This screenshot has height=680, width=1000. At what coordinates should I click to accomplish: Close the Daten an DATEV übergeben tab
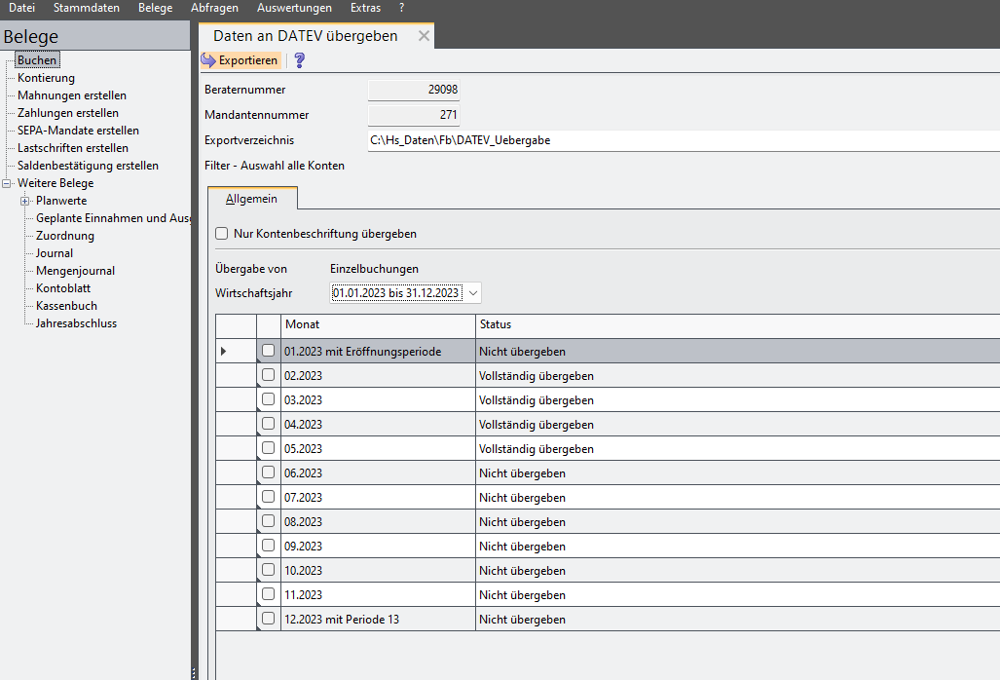[423, 36]
